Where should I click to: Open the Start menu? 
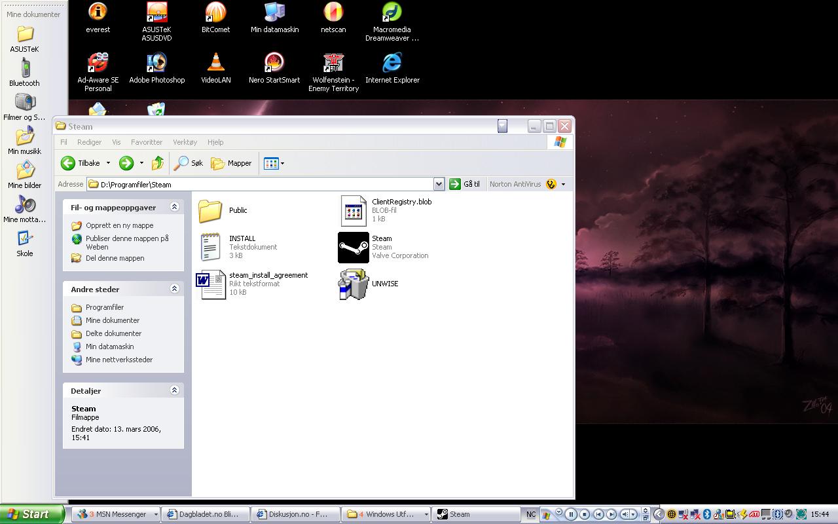(x=32, y=514)
